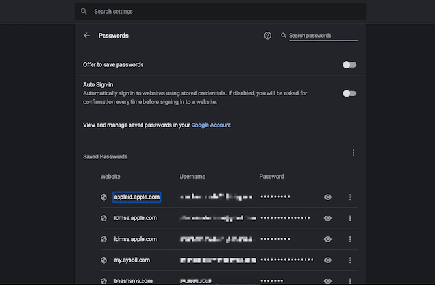This screenshot has height=285, width=435.
Task: Show password for appleid.apple.com entry
Action: click(328, 197)
